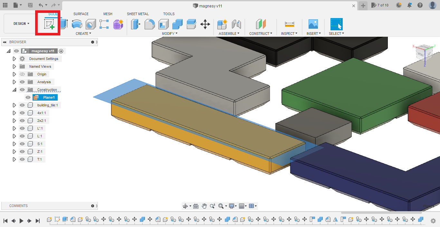Open the DESIGN workspace dropdown

21,24
